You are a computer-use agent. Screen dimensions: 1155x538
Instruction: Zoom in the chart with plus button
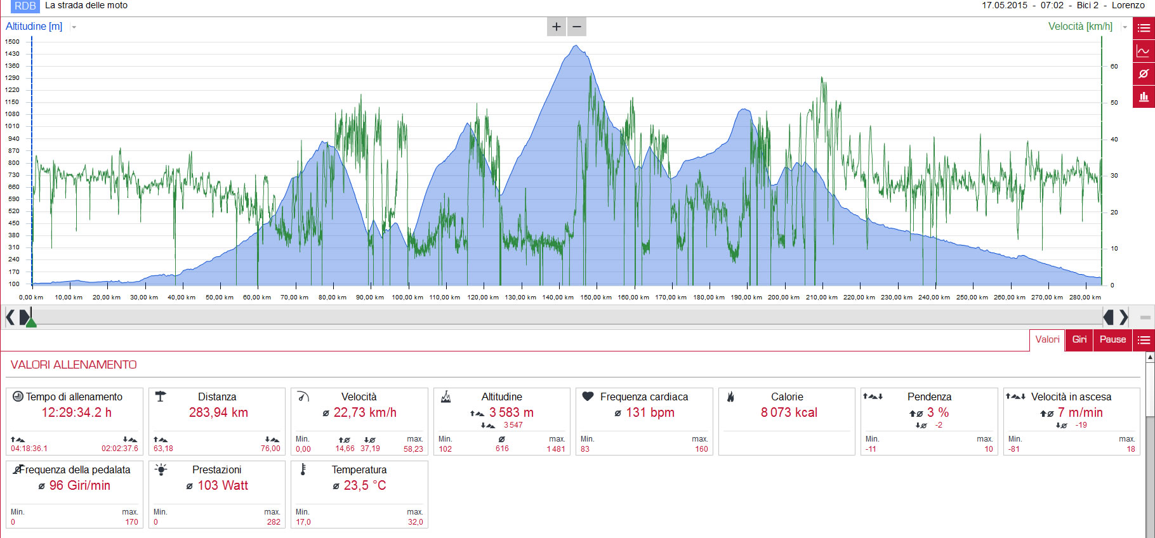click(x=557, y=27)
